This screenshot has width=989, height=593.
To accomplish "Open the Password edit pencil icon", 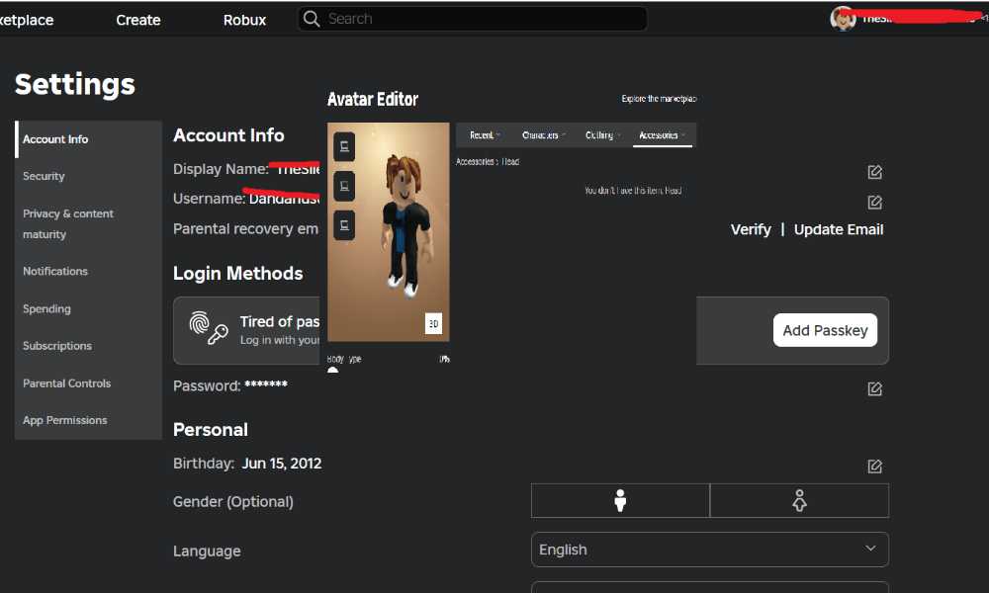I will click(x=874, y=388).
